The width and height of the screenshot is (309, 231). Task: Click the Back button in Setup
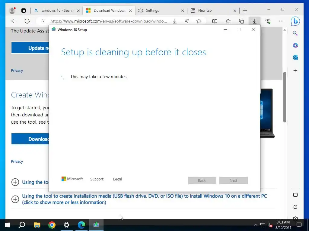[202, 180]
